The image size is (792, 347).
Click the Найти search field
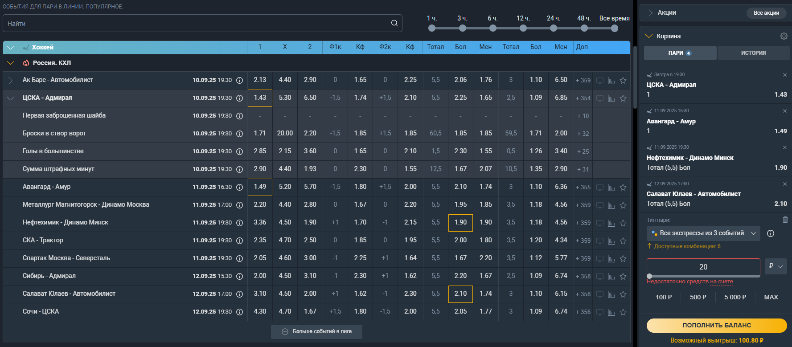tap(202, 23)
